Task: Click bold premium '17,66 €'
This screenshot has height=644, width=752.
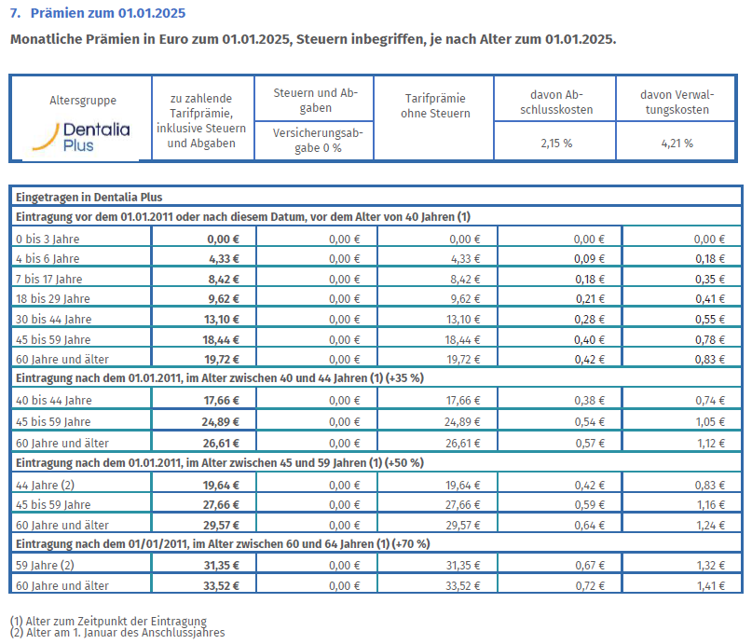Action: pyautogui.click(x=222, y=400)
